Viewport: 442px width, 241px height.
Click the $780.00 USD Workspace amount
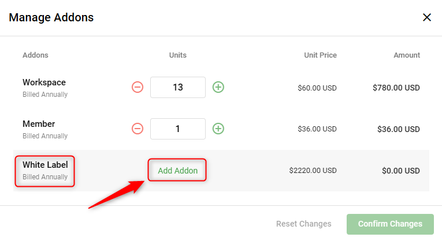[x=396, y=88]
